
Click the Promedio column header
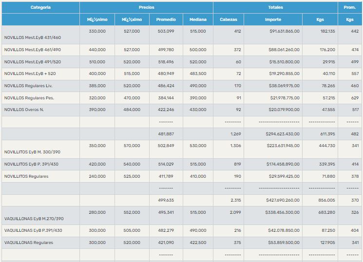166,20
